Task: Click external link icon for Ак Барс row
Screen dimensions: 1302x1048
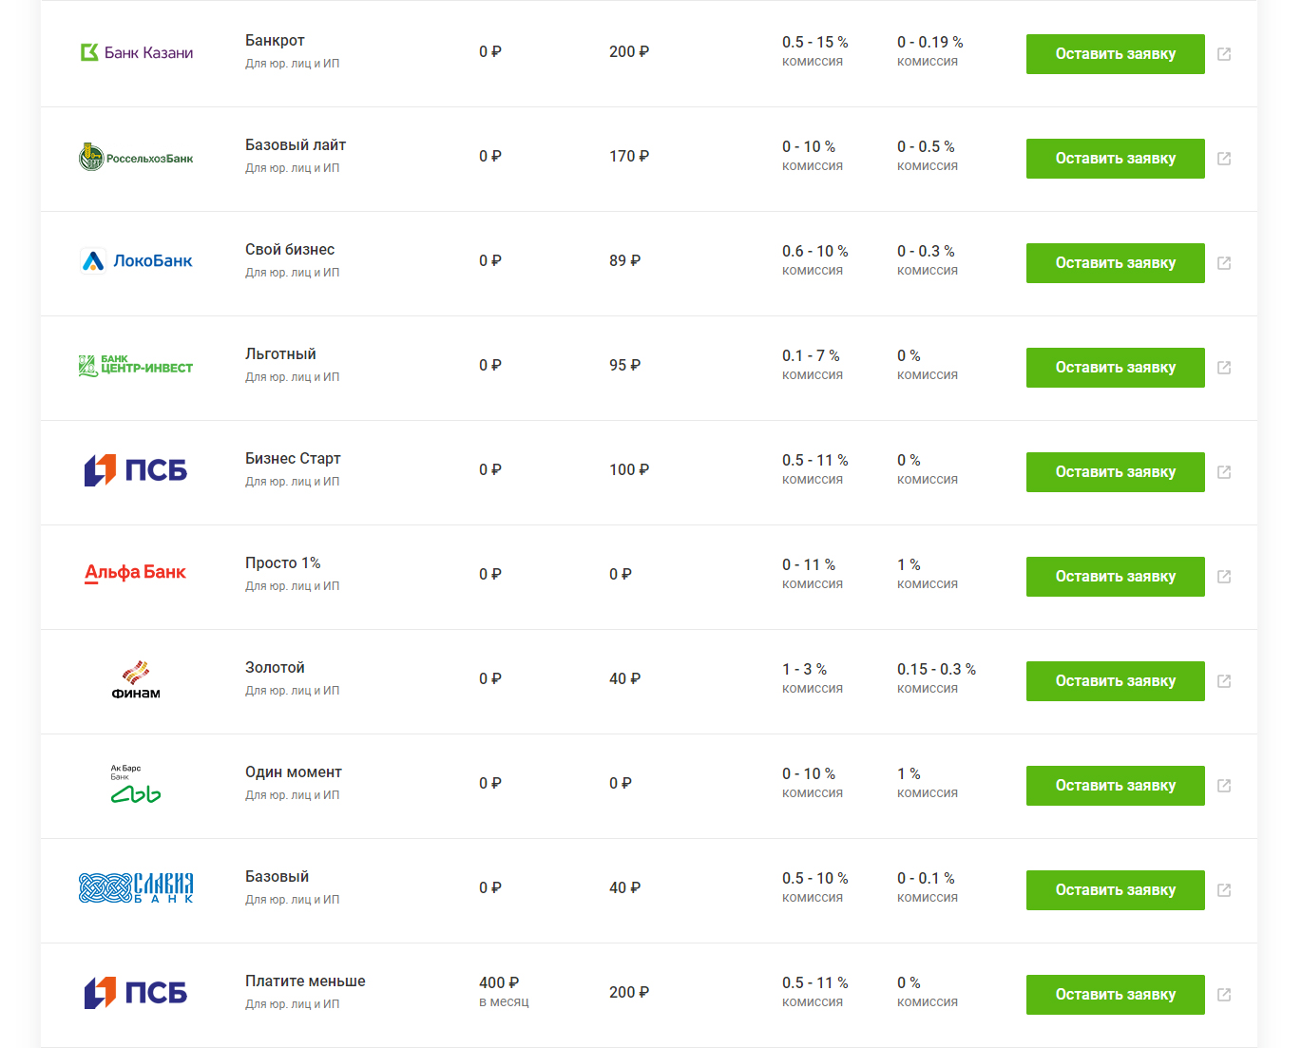Action: point(1224,786)
